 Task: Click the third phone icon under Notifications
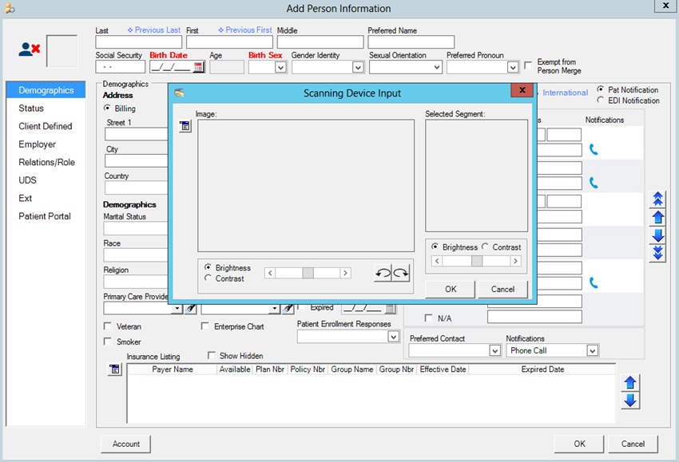pyautogui.click(x=594, y=283)
